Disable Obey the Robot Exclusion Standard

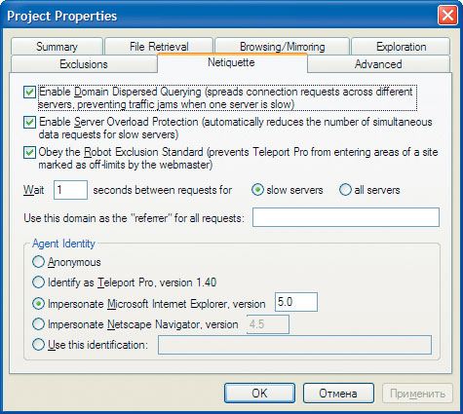tap(29, 152)
